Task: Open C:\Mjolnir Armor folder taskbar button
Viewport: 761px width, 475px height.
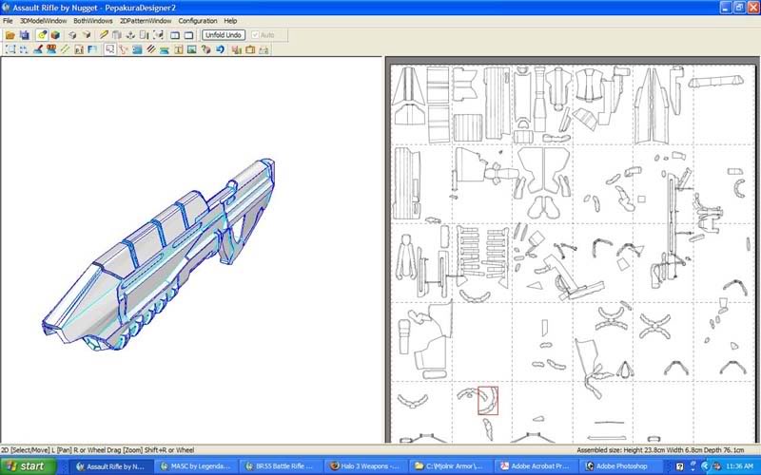Action: pos(449,466)
